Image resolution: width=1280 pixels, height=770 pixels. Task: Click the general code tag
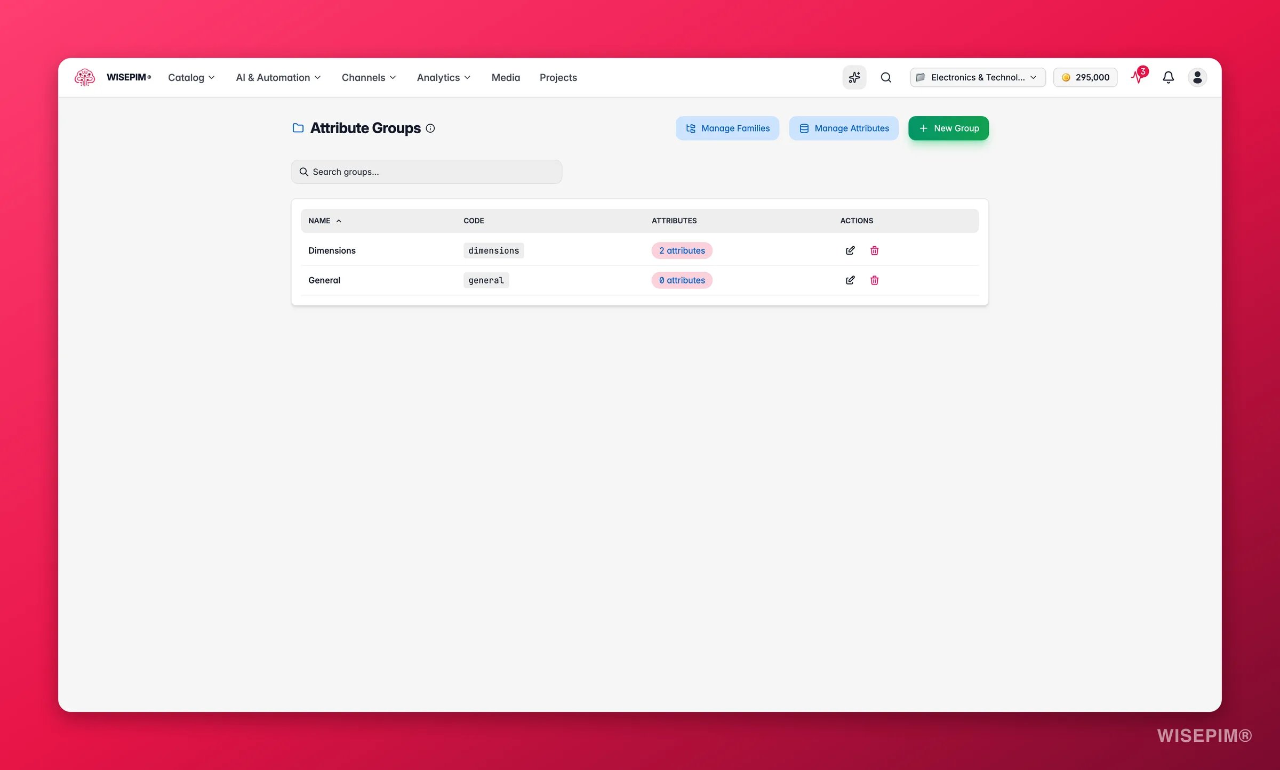(486, 280)
